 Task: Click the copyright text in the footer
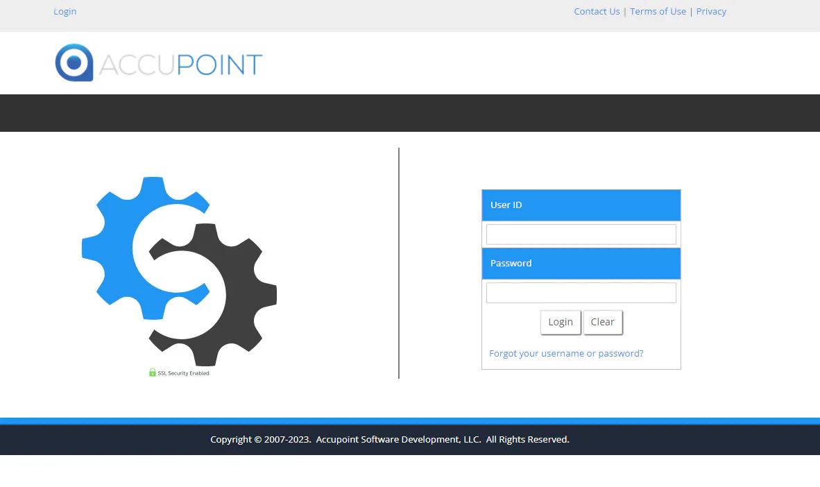tap(390, 439)
